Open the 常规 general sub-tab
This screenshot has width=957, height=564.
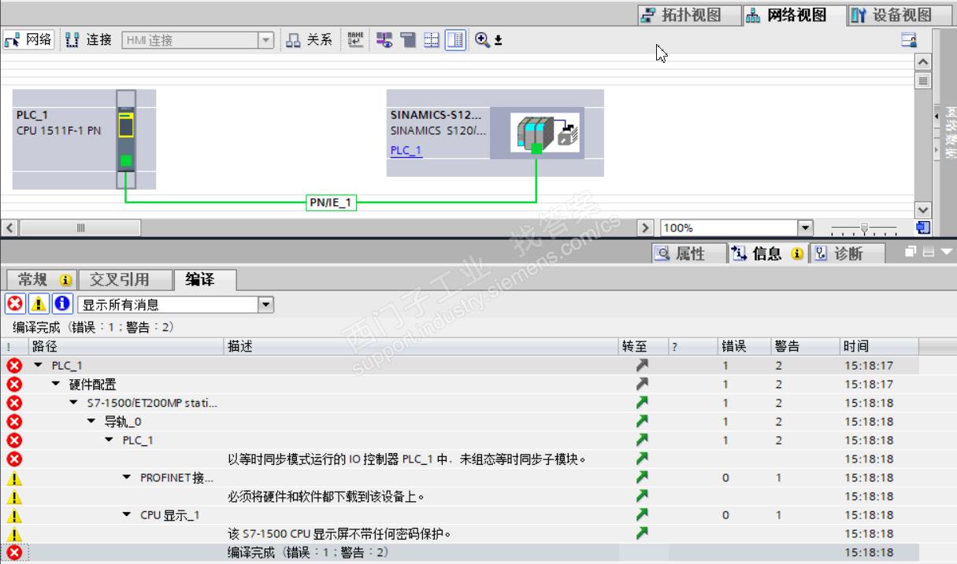pyautogui.click(x=43, y=279)
